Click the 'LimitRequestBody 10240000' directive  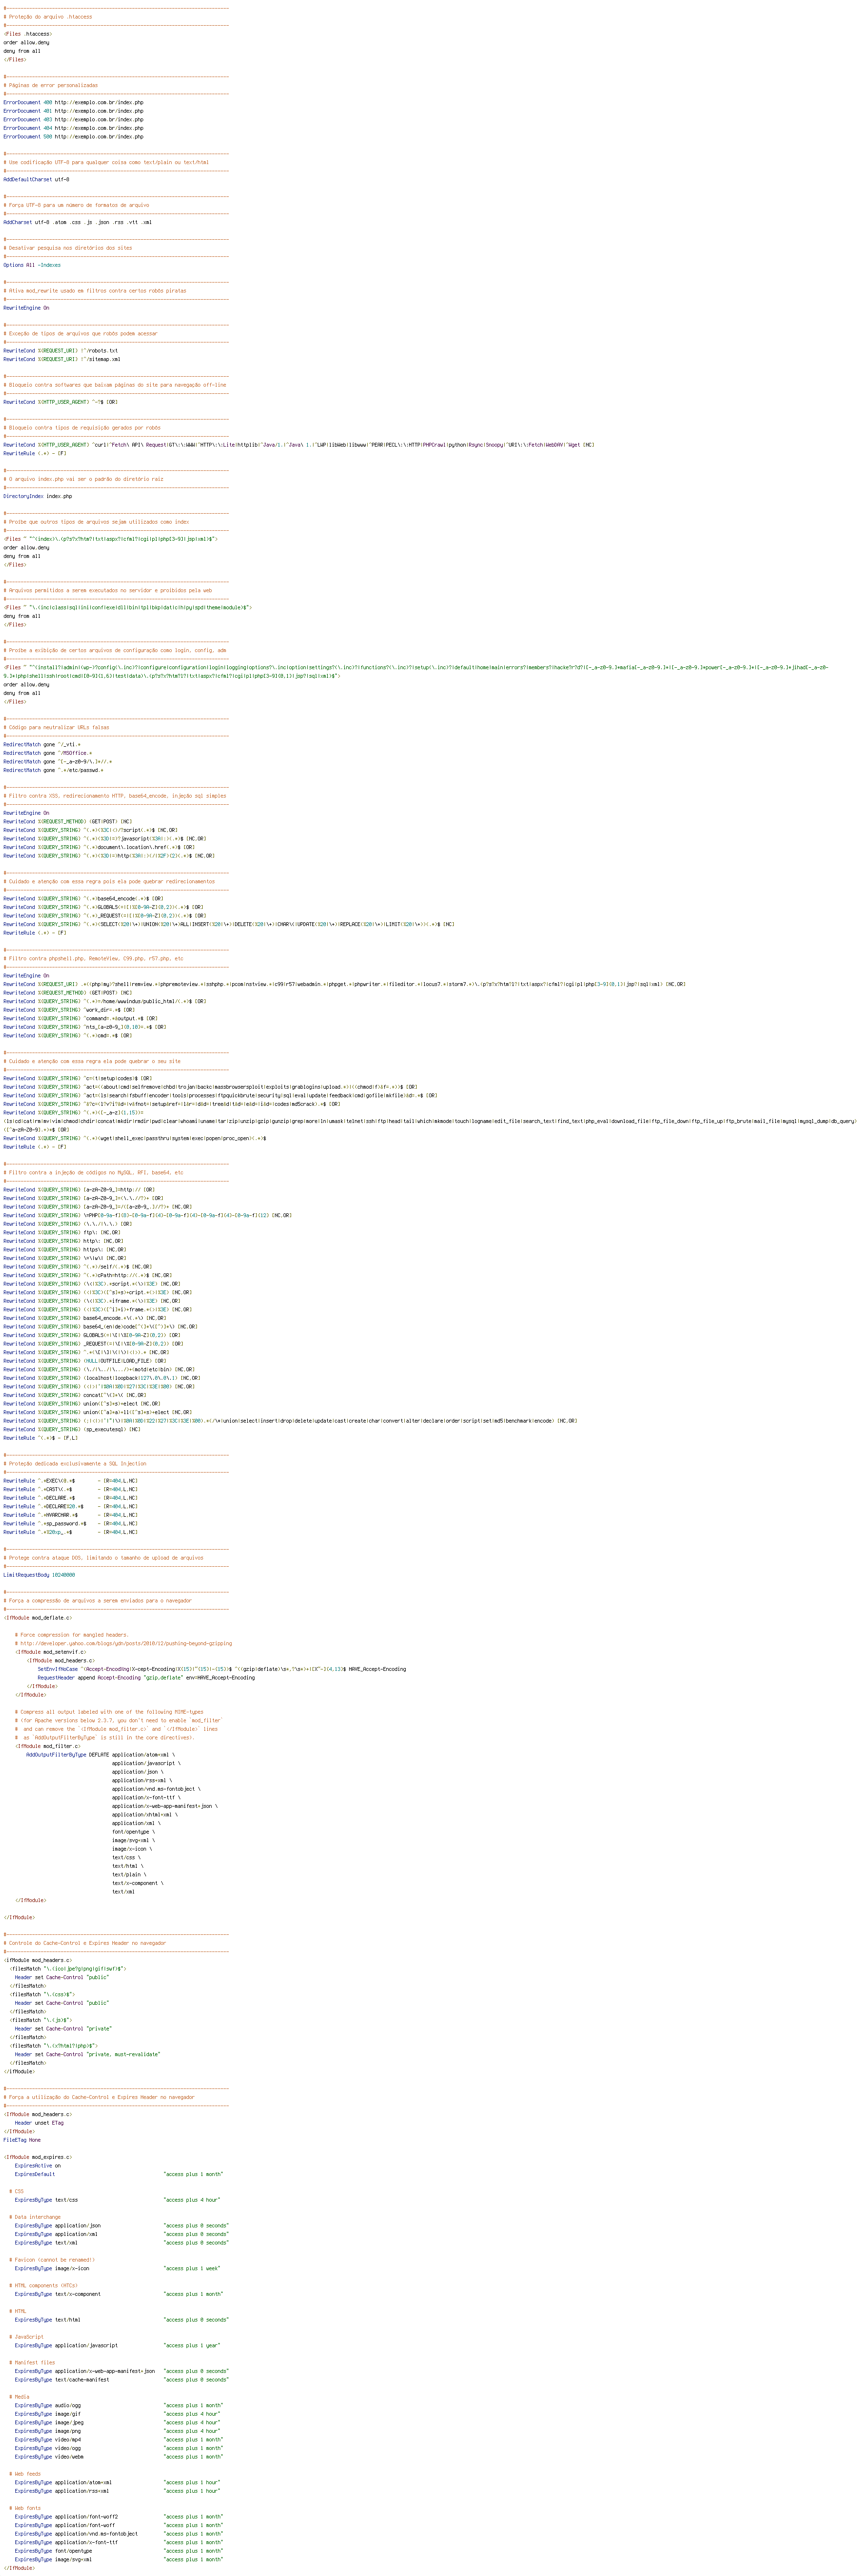click(39, 1575)
